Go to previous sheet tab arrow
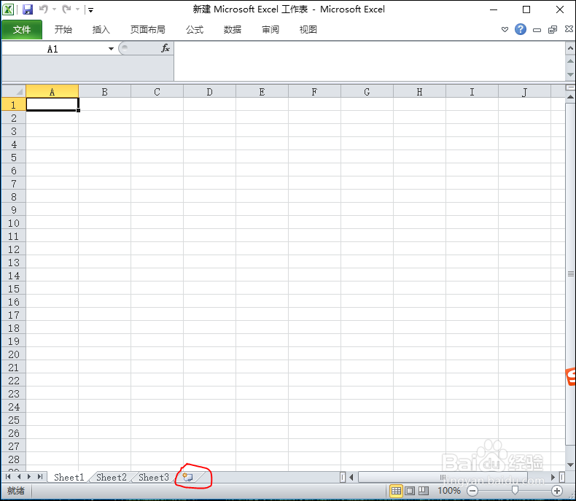 point(19,477)
